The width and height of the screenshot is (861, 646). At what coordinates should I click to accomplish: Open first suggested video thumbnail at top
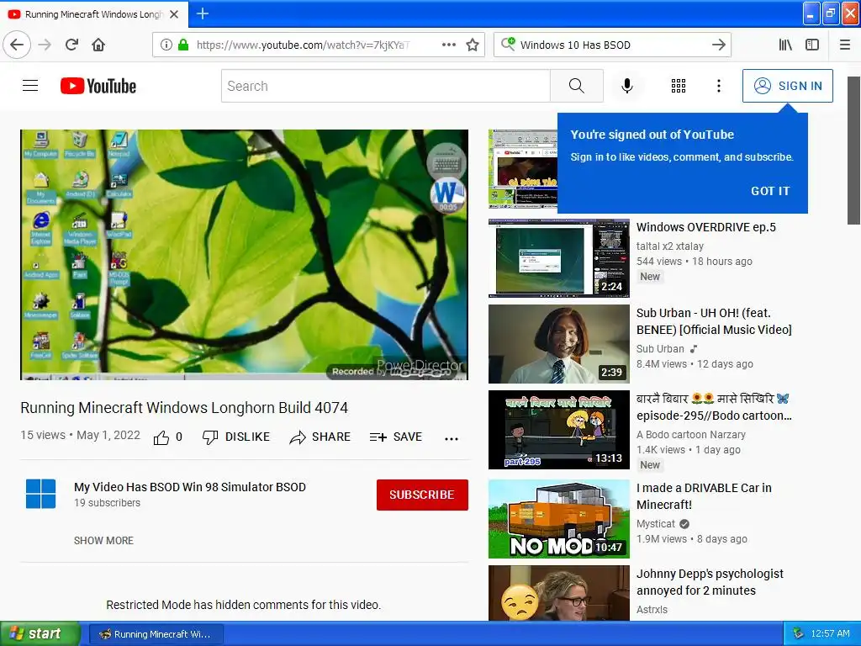[523, 169]
